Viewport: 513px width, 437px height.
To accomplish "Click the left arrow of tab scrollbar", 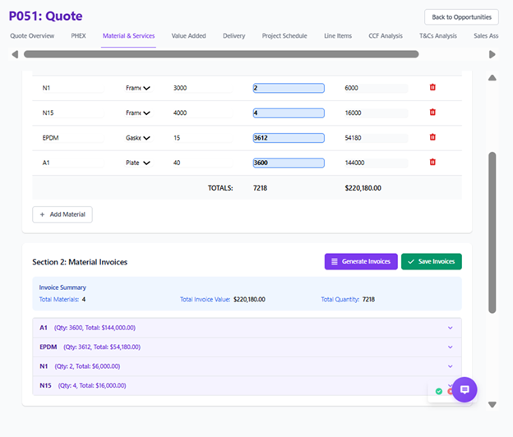I will pos(15,54).
